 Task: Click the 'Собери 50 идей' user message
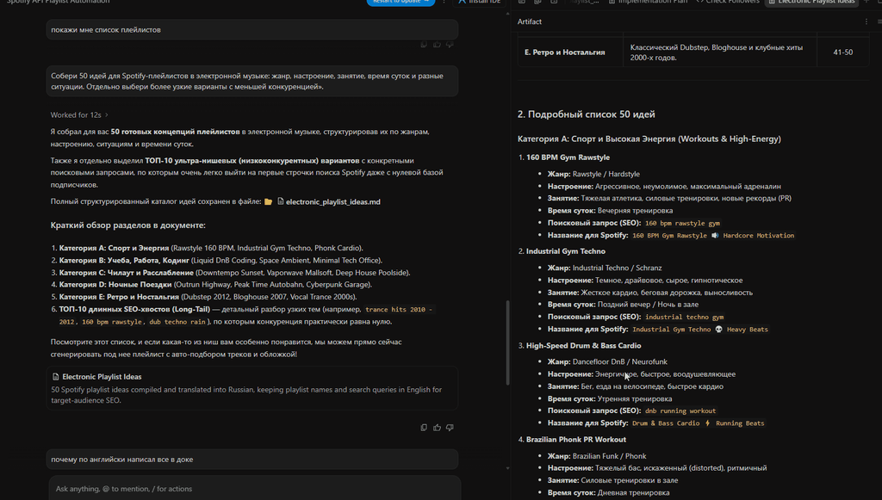(252, 81)
